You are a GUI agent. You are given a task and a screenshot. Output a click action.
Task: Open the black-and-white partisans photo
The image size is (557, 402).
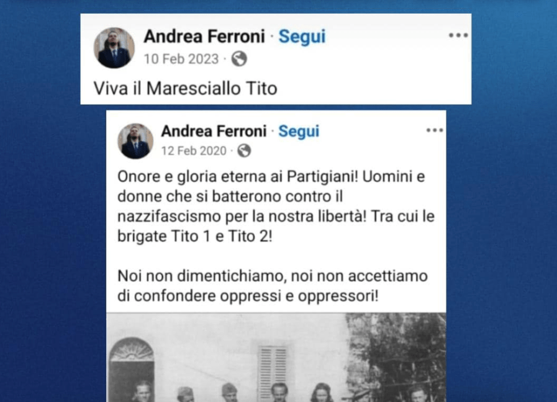pos(276,357)
